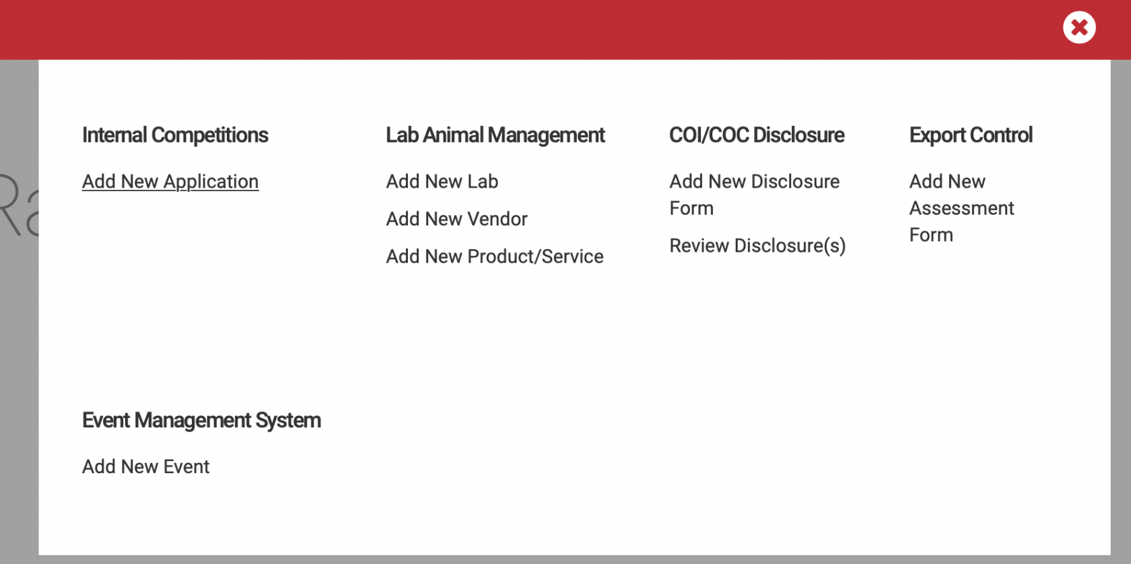Select Add New Lab

[442, 182]
